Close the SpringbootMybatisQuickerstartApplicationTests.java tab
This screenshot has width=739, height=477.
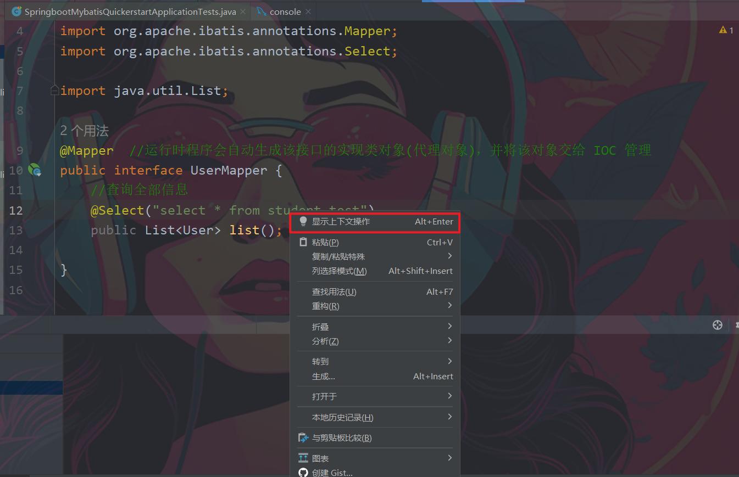pyautogui.click(x=243, y=12)
